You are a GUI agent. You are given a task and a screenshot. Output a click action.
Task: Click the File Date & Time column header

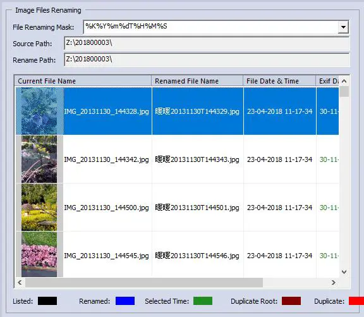click(279, 81)
